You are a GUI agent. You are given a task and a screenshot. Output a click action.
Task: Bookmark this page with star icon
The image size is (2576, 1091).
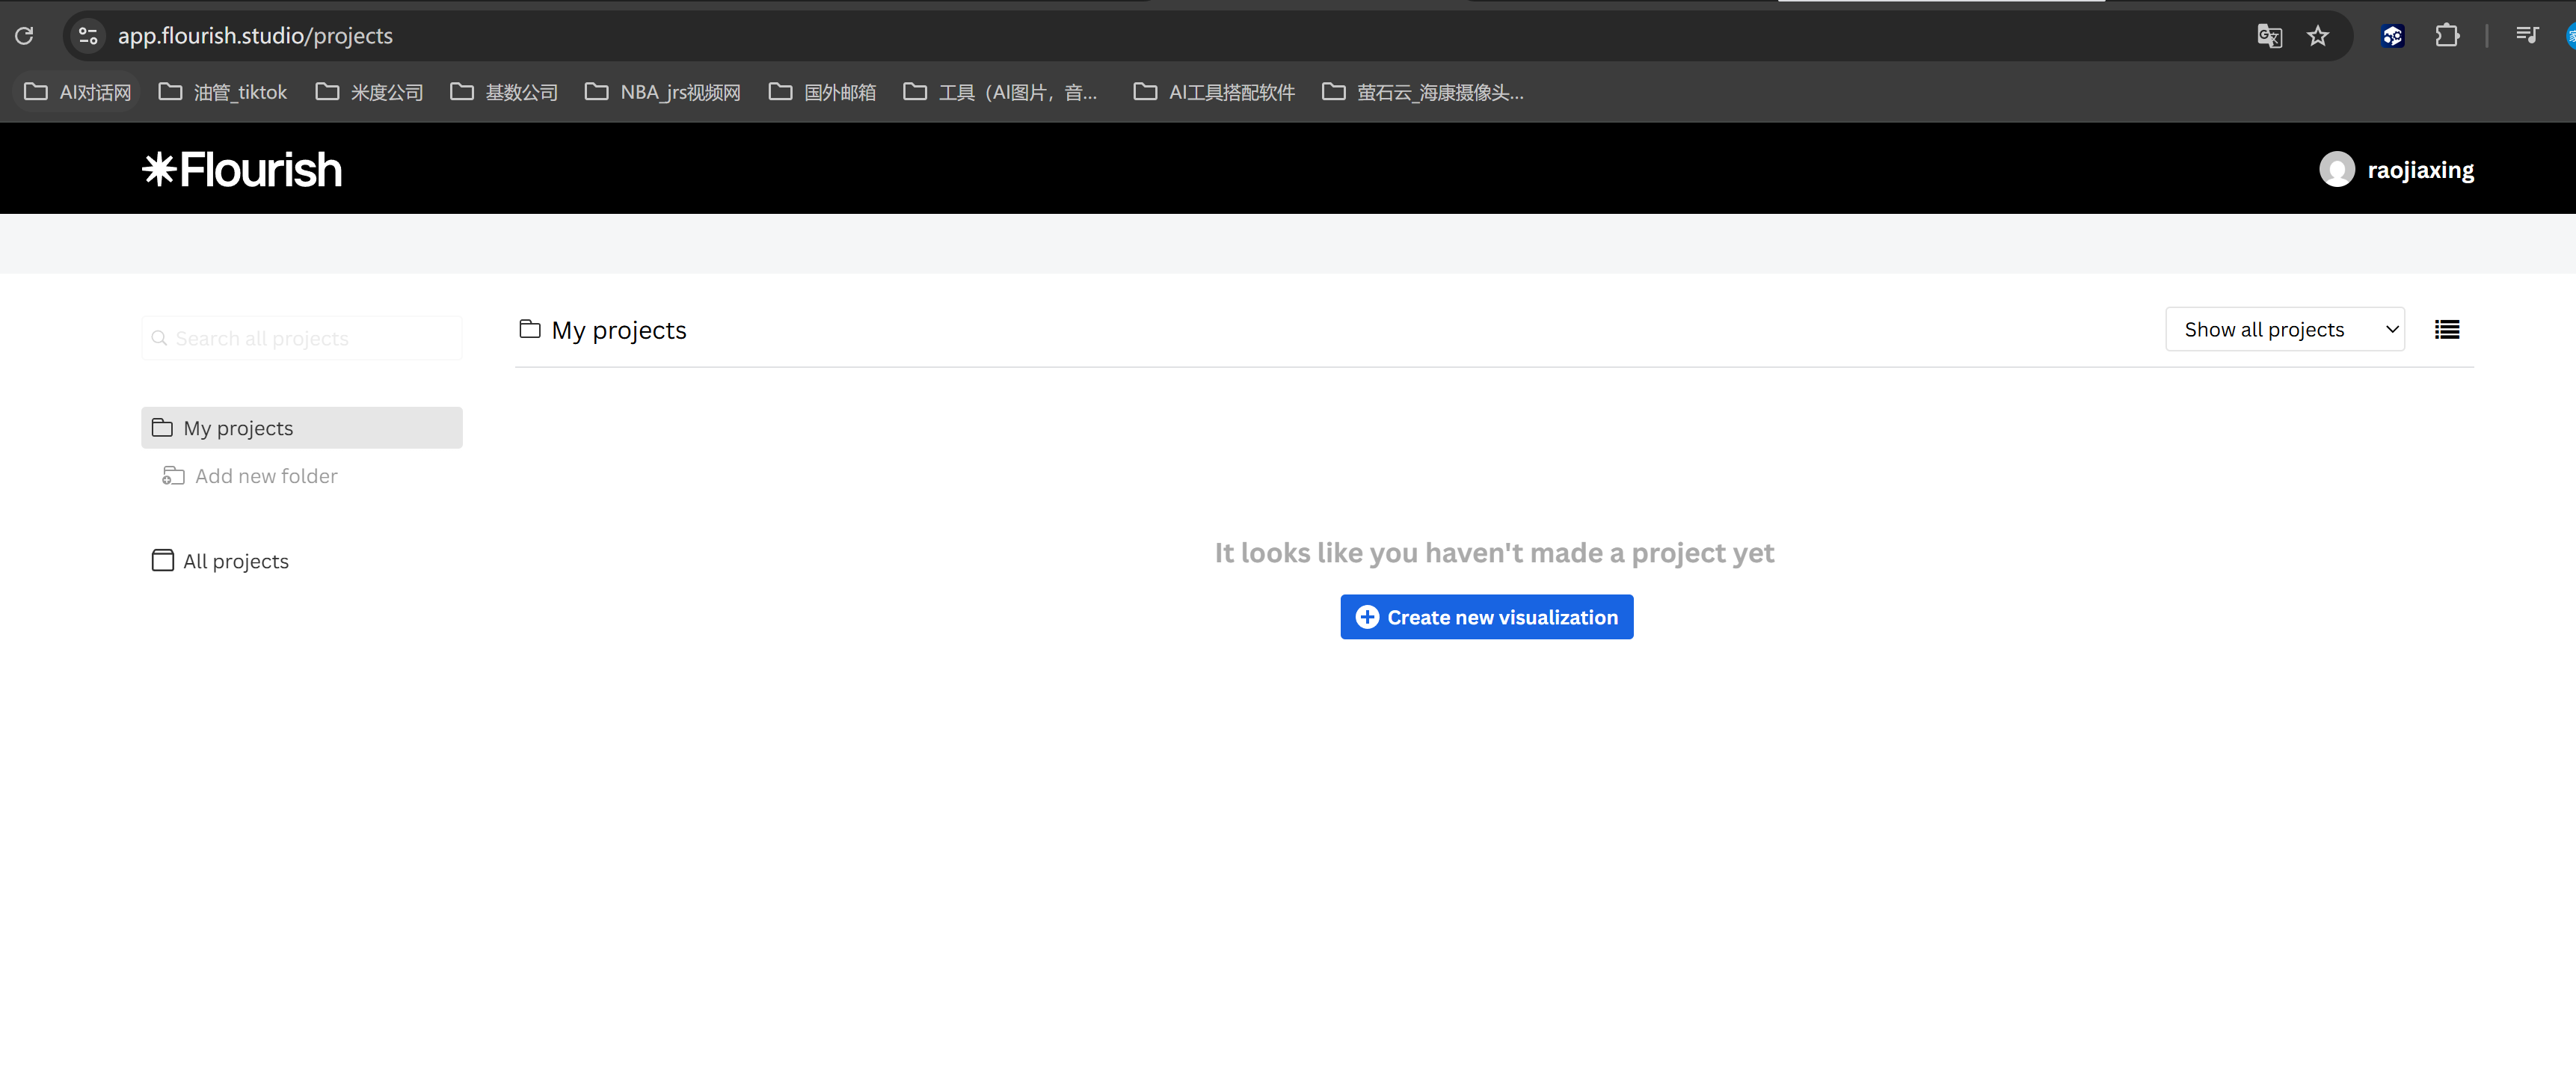tap(2317, 37)
